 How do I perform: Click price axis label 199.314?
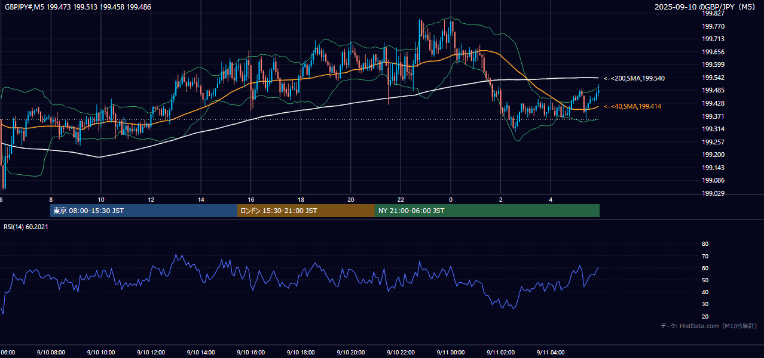click(713, 129)
